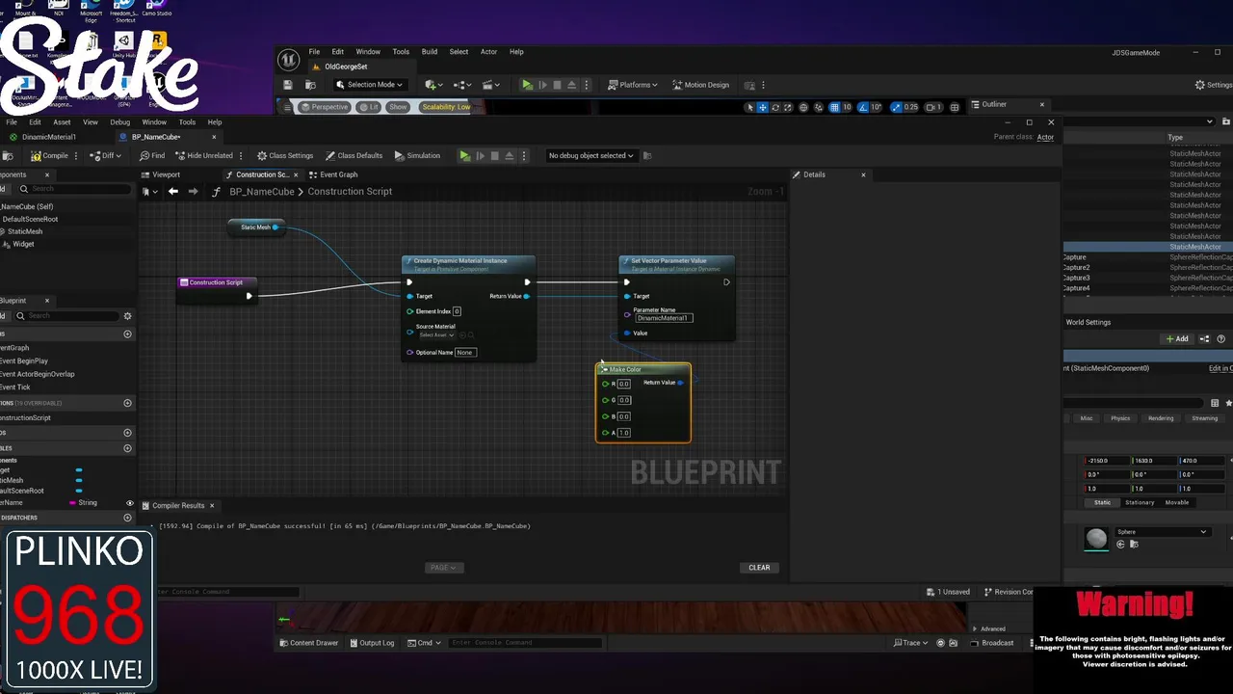Switch to the Viewport tab

[x=160, y=174]
